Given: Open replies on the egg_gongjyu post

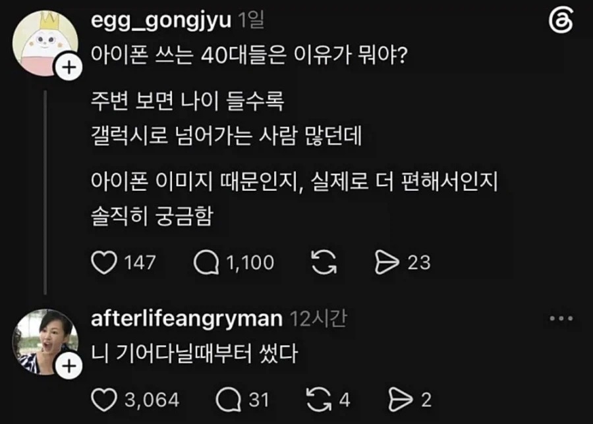Looking at the screenshot, I should click(206, 263).
